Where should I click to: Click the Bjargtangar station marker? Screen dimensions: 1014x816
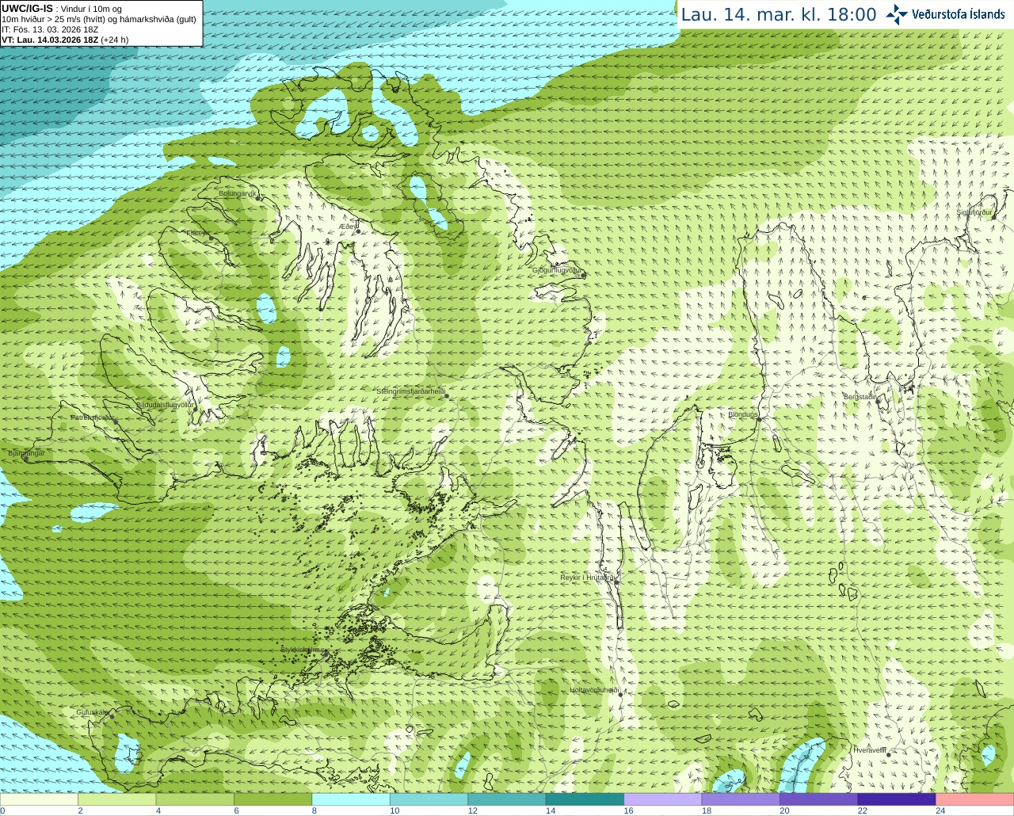(x=26, y=458)
